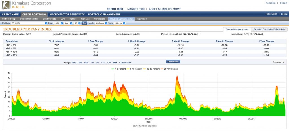This screenshot has height=131, width=289.
Task: Select Troubled Company Index submenu item
Action: coord(121,19)
